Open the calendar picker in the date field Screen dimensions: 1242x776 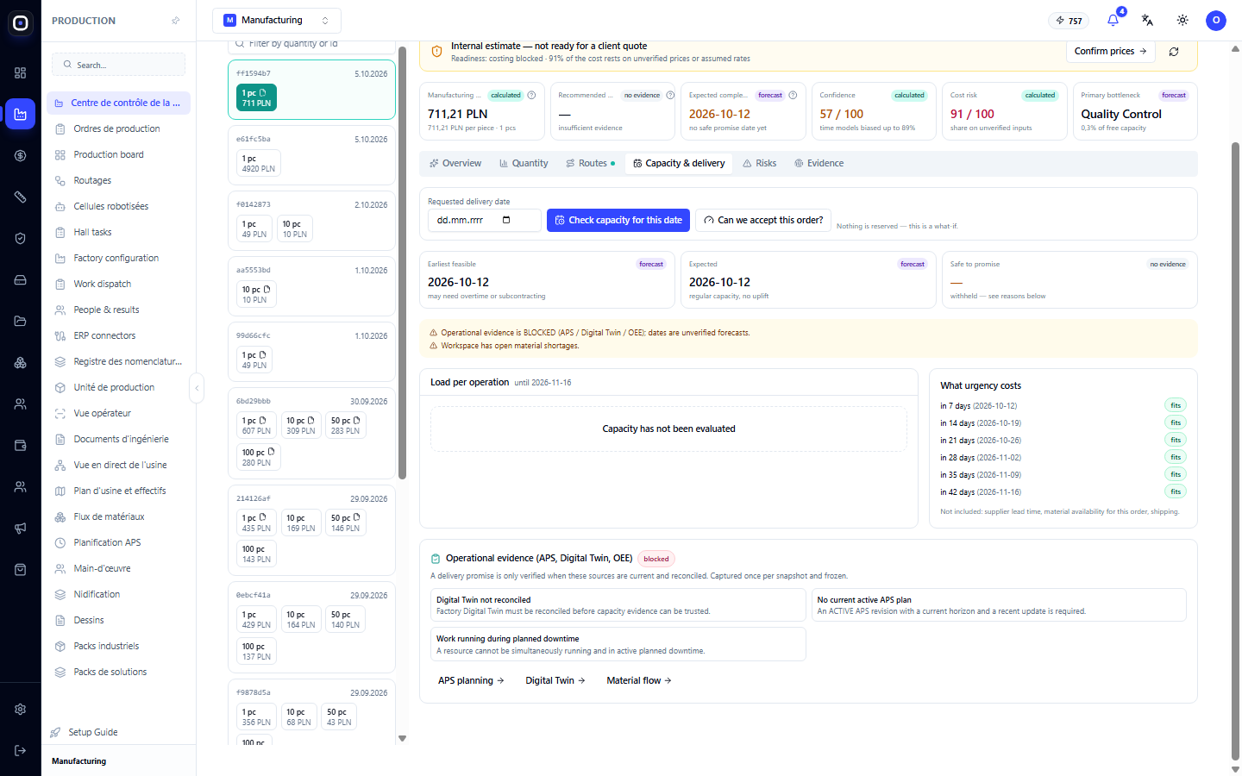pos(506,220)
